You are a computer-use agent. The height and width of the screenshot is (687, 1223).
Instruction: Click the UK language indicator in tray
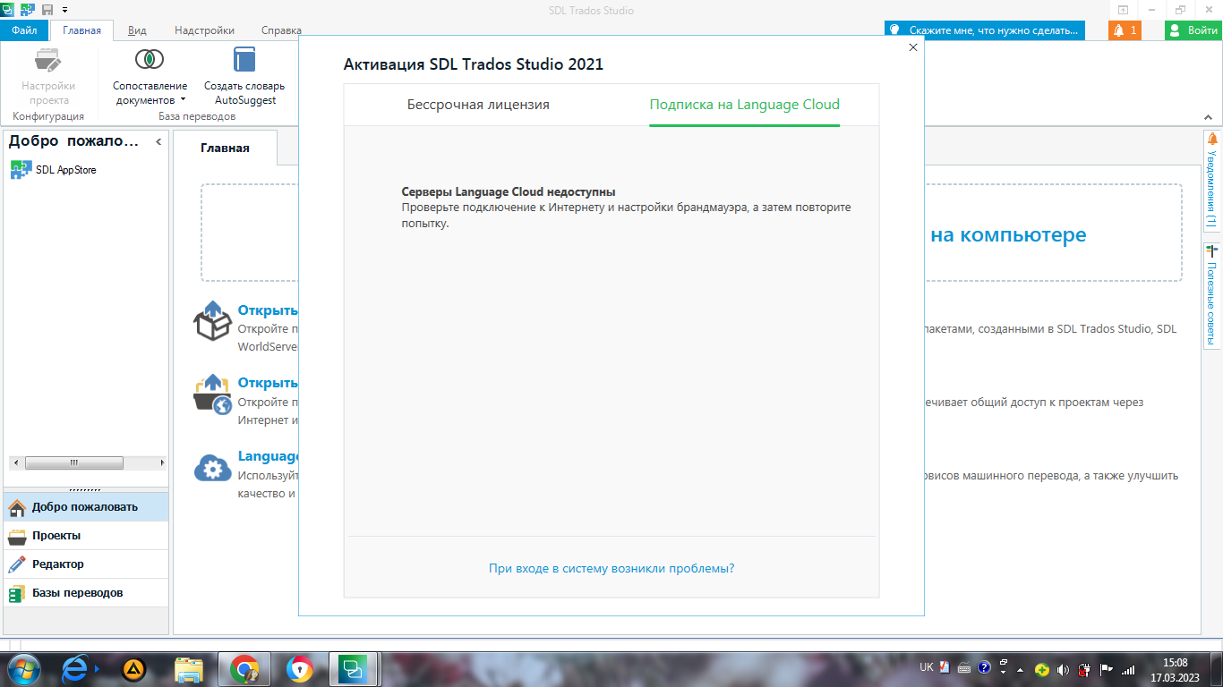pyautogui.click(x=927, y=668)
